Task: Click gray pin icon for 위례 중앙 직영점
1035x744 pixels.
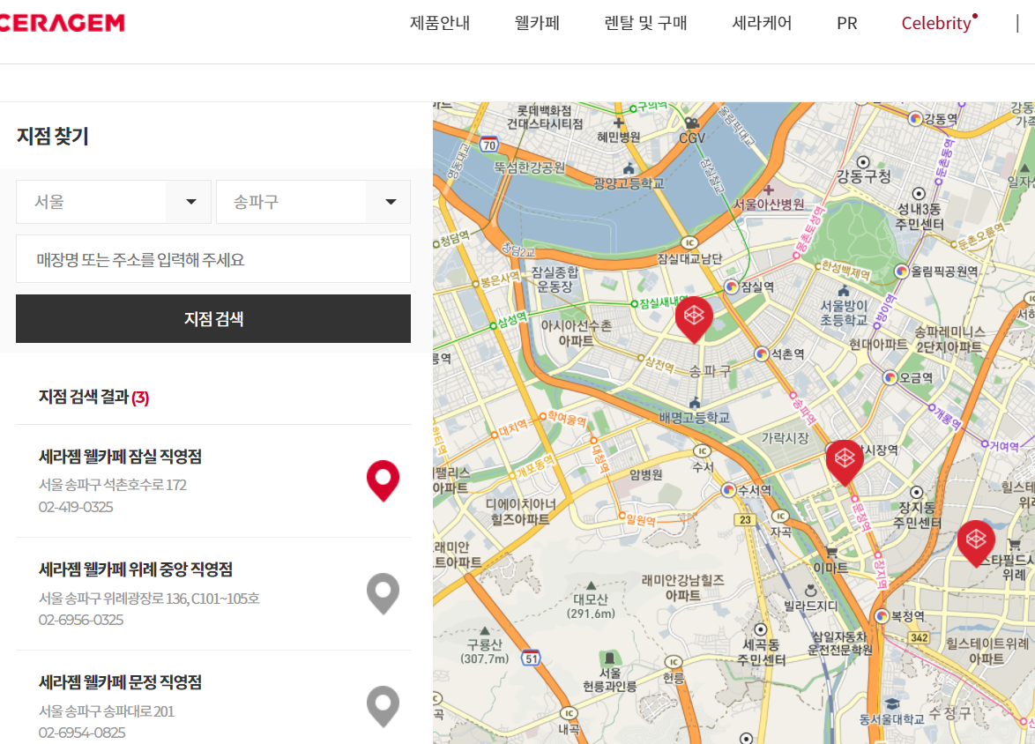Action: pyautogui.click(x=383, y=593)
